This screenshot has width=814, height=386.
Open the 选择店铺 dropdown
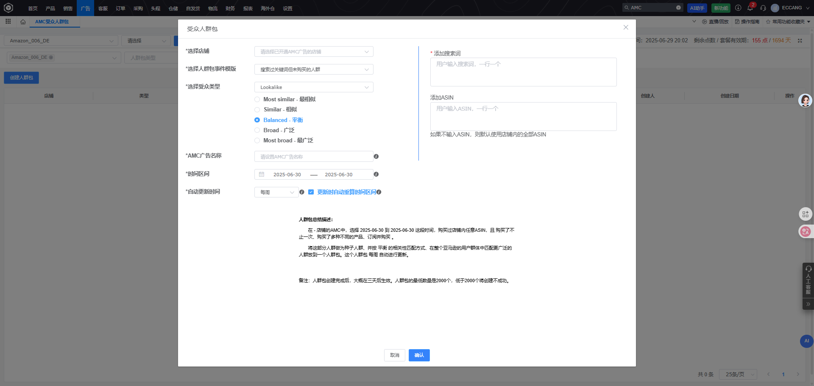[x=314, y=51]
